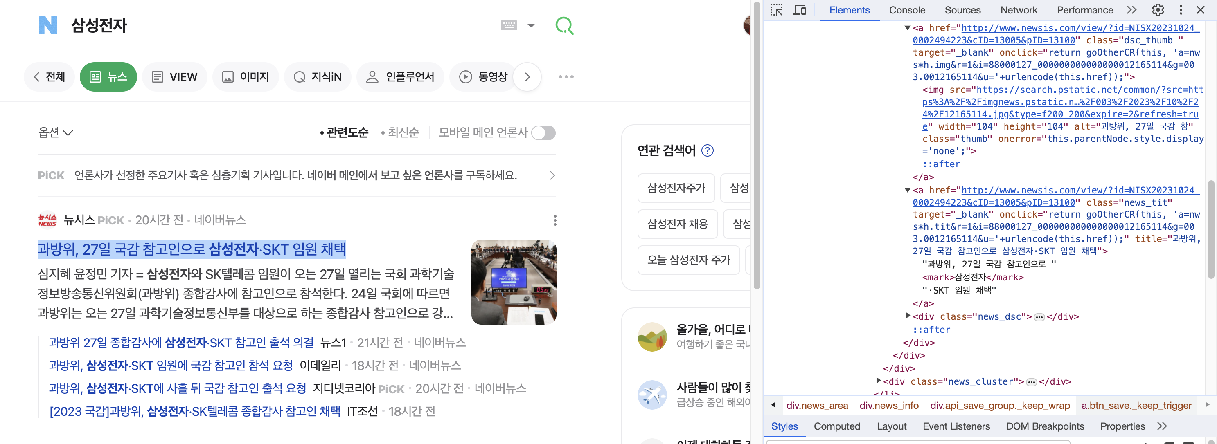Viewport: 1217px width, 444px height.
Task: Expand the 옵션 options dropdown
Action: (x=56, y=132)
